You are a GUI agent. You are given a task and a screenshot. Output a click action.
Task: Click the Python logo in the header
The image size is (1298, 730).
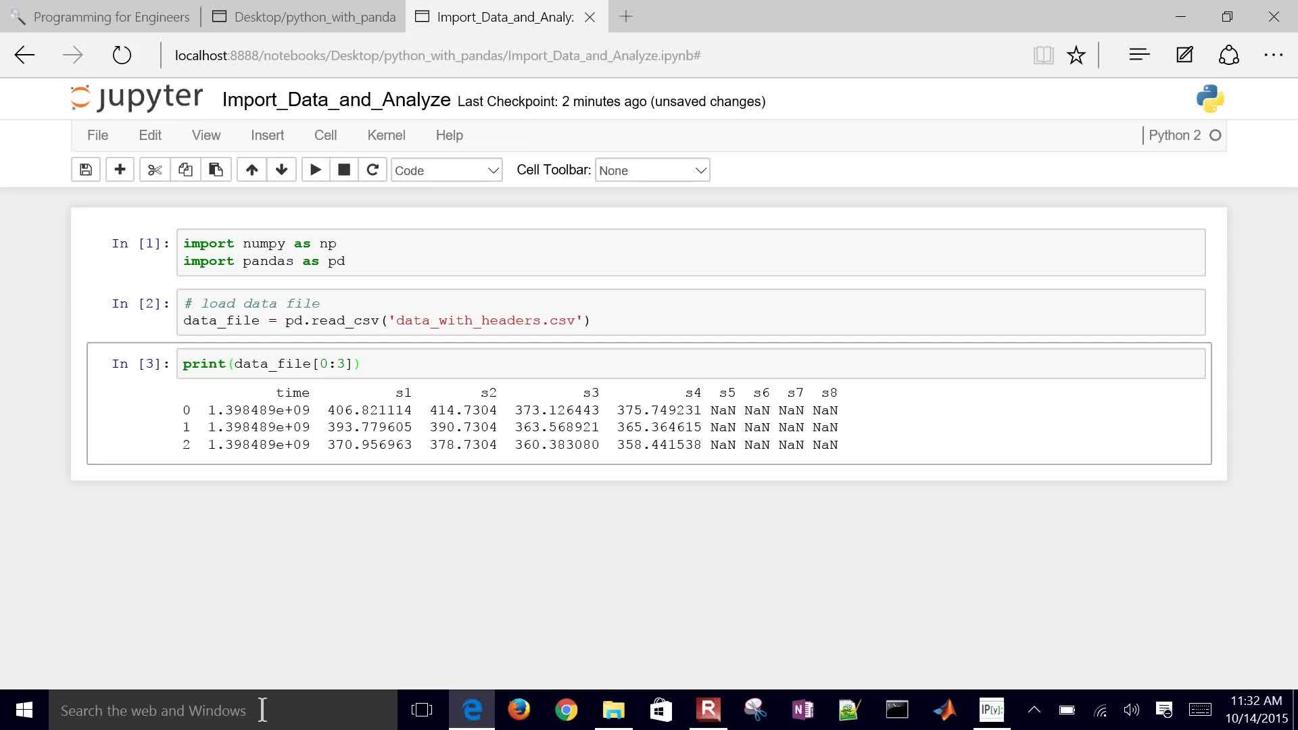(1210, 99)
